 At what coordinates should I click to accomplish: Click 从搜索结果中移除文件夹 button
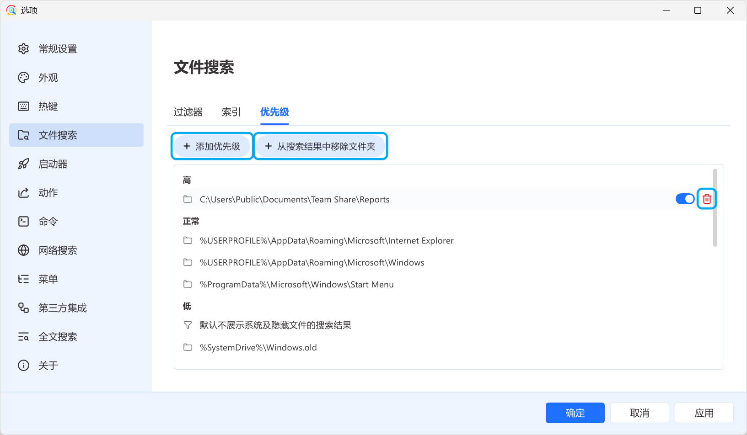321,146
